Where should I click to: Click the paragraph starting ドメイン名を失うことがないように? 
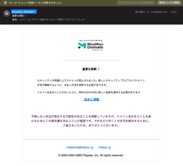[x=89, y=92]
